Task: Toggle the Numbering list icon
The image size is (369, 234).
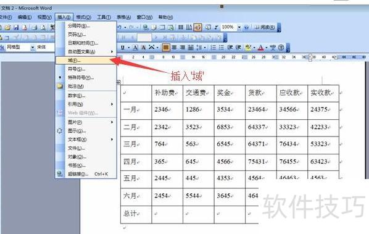Action: 214,48
